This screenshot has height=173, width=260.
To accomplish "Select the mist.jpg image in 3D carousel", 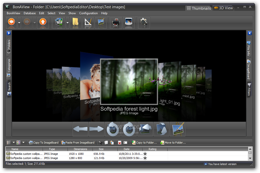I will pyautogui.click(x=188, y=79).
